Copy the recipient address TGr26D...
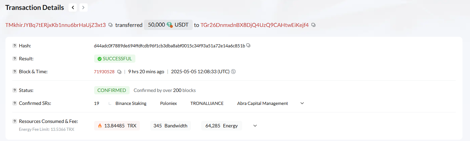This screenshot has height=141, width=470. tap(313, 25)
